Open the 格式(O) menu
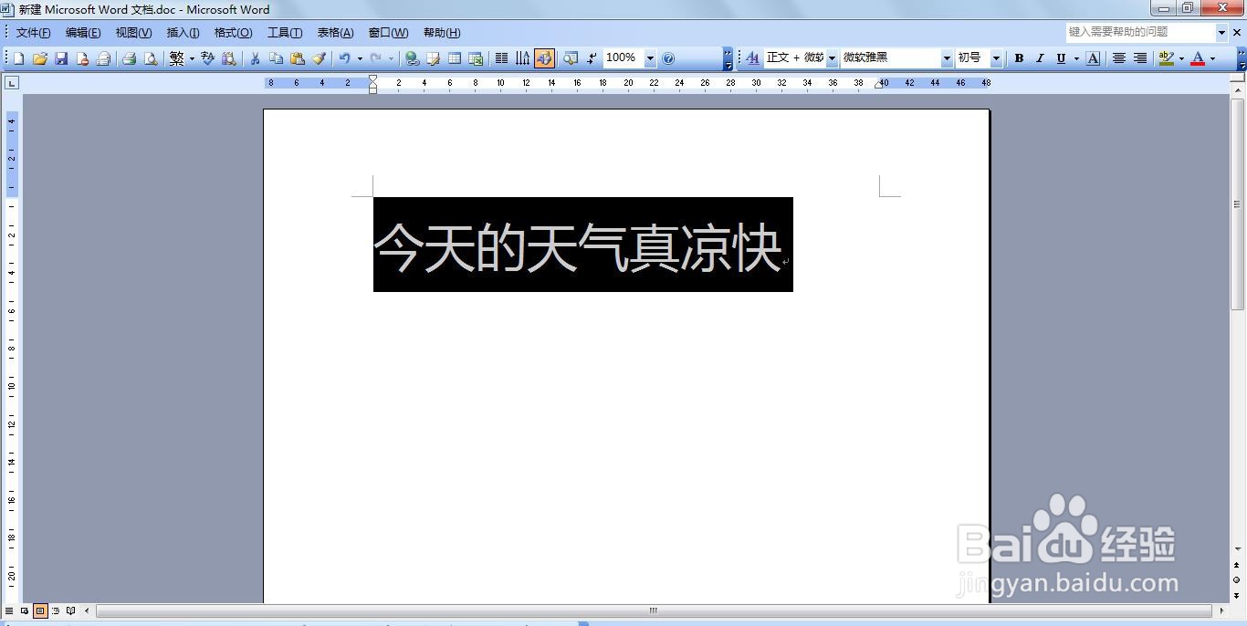Viewport: 1247px width, 626px height. point(233,33)
